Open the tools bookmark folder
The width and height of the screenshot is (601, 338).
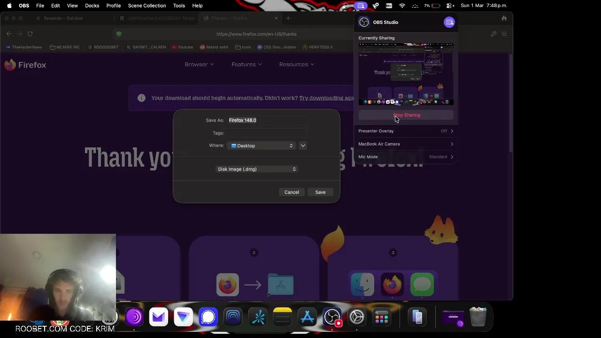[x=243, y=47]
